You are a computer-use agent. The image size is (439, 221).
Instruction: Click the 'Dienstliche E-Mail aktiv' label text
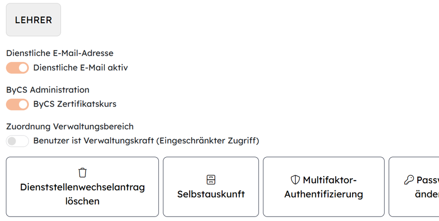(x=80, y=68)
